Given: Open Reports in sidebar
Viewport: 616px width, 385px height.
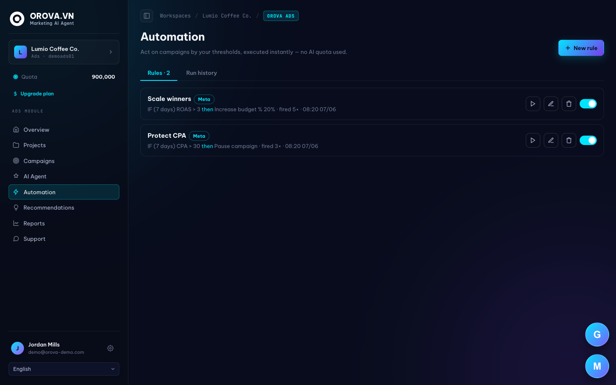Looking at the screenshot, I should click(x=64, y=223).
